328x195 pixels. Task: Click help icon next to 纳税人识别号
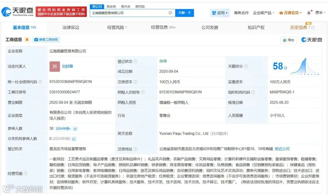[x=143, y=92]
